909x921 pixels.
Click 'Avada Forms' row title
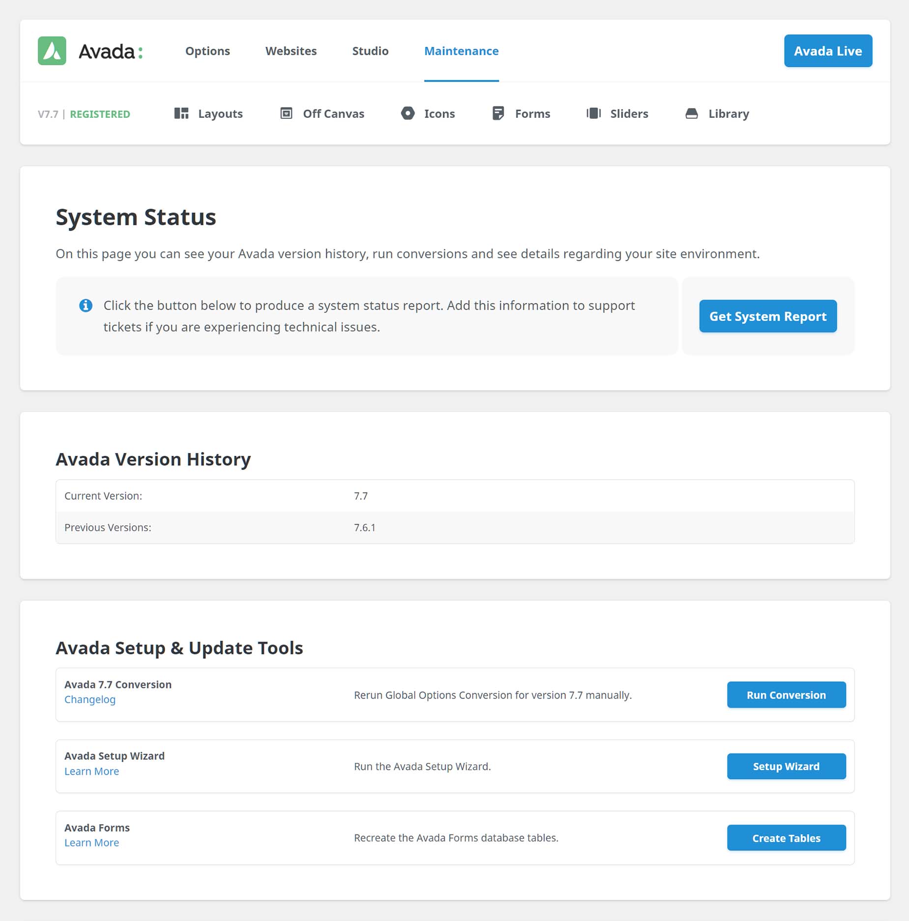(97, 828)
